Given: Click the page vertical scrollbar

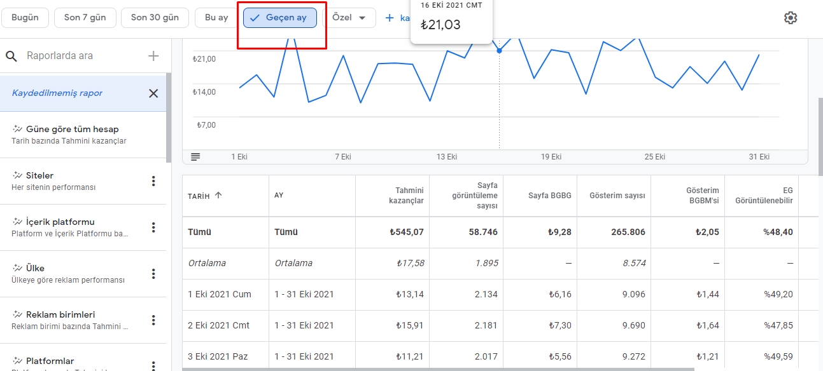Looking at the screenshot, I should coord(820,137).
